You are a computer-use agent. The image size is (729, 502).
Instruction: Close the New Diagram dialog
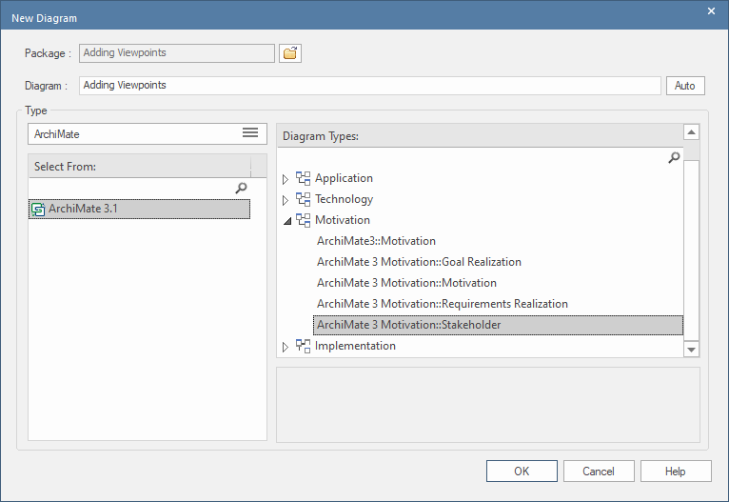[711, 11]
